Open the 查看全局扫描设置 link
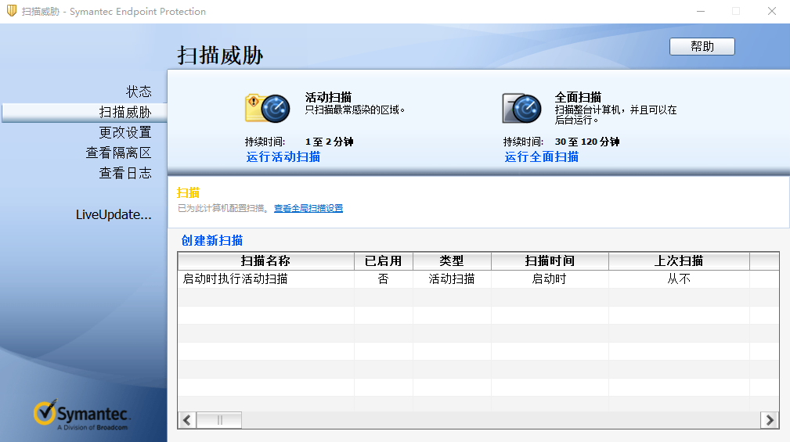This screenshot has height=442, width=790. [x=308, y=209]
